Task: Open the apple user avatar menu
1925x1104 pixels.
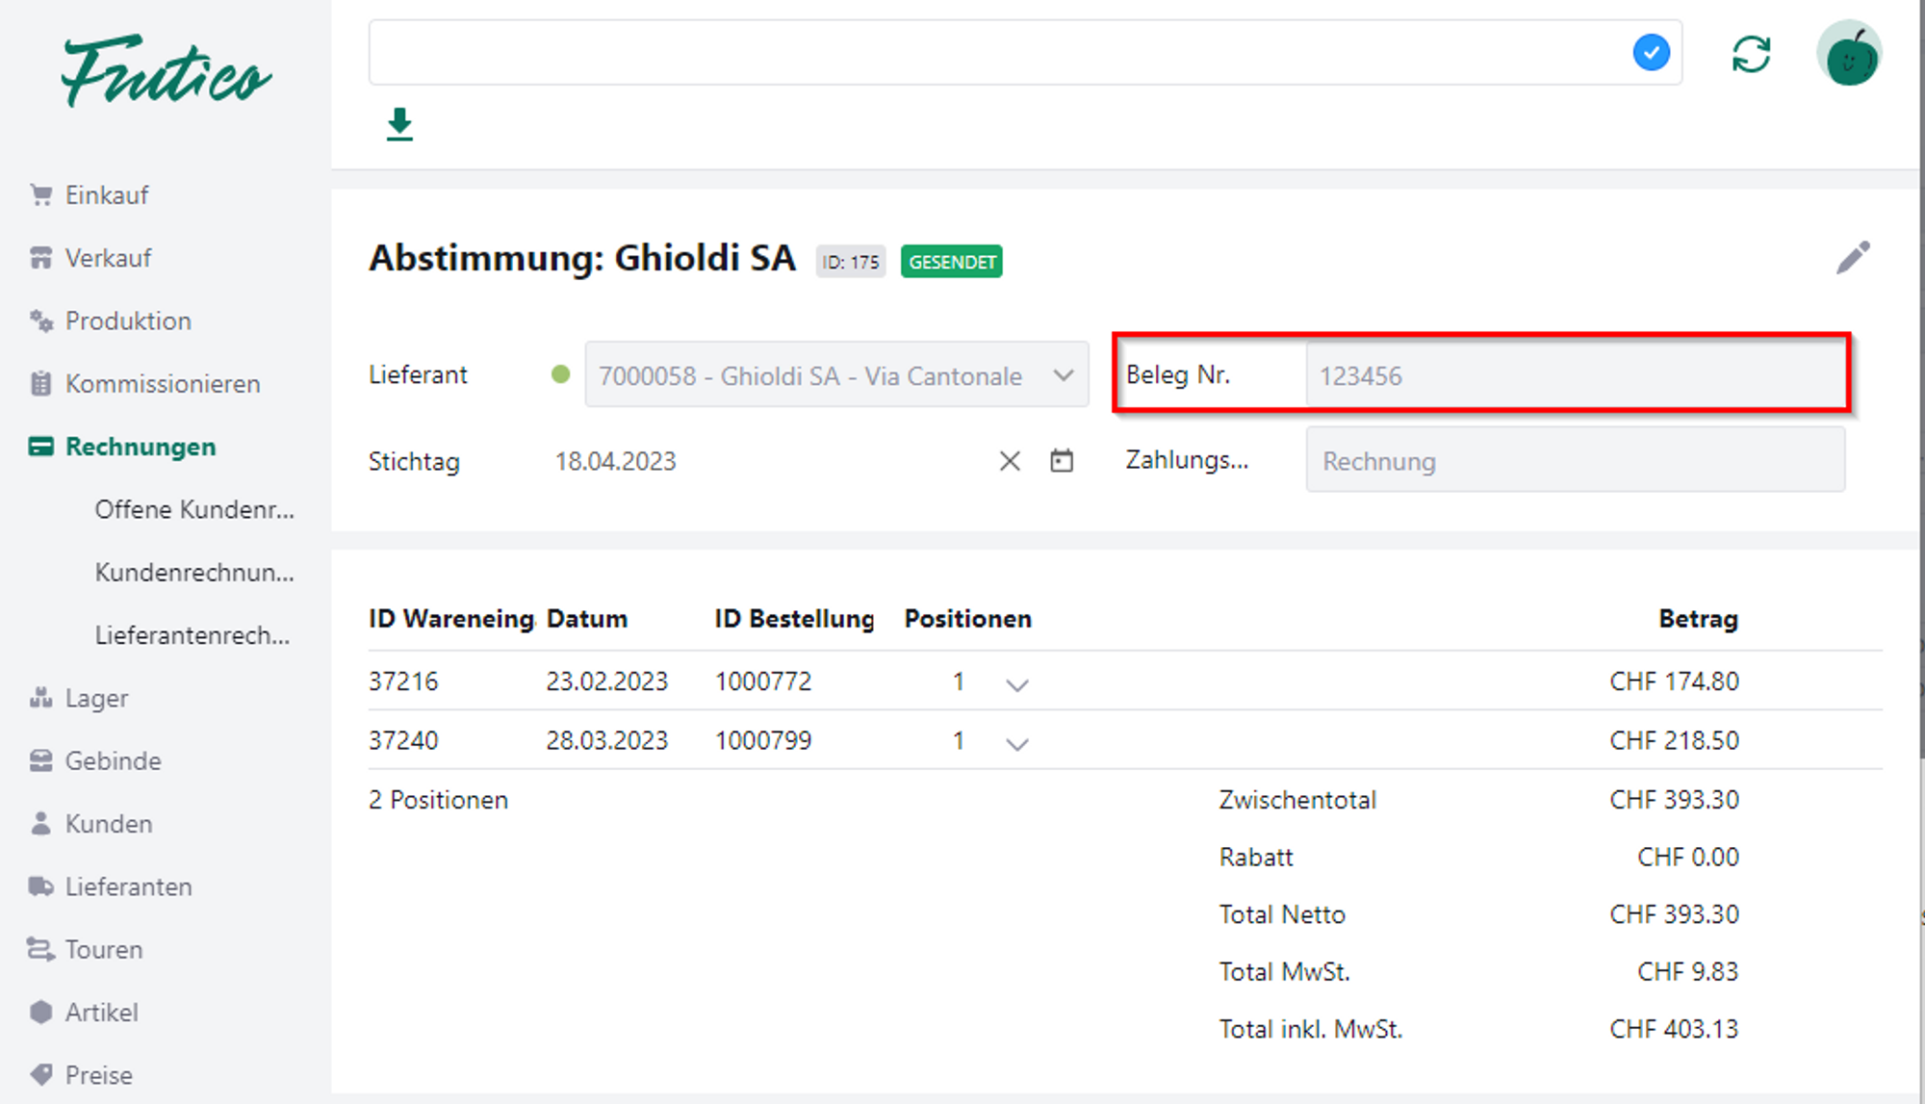Action: pos(1849,54)
